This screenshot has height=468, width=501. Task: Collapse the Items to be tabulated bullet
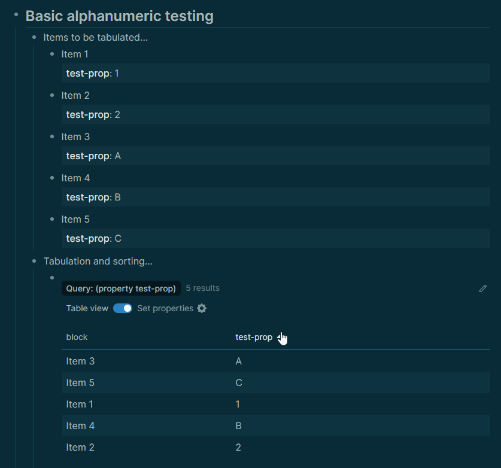[34, 37]
